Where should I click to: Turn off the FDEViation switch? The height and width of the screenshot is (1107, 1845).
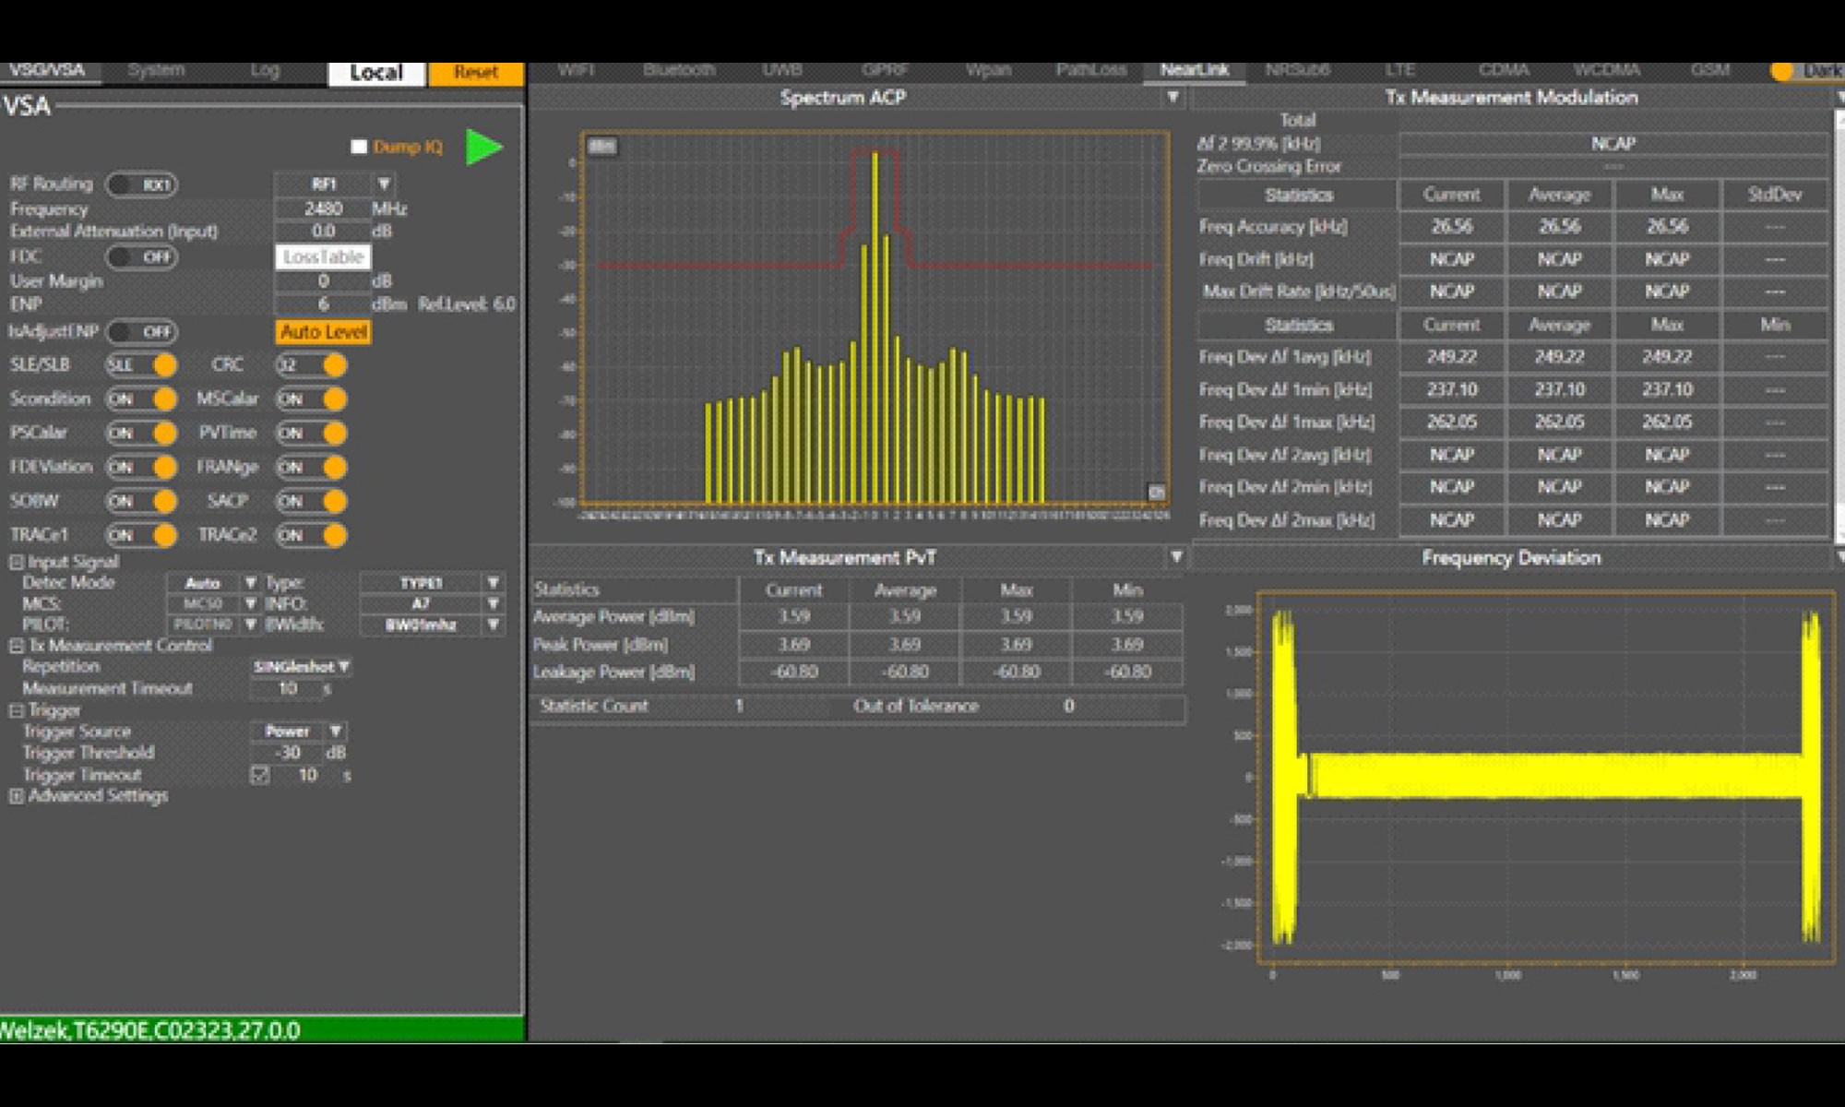click(141, 467)
